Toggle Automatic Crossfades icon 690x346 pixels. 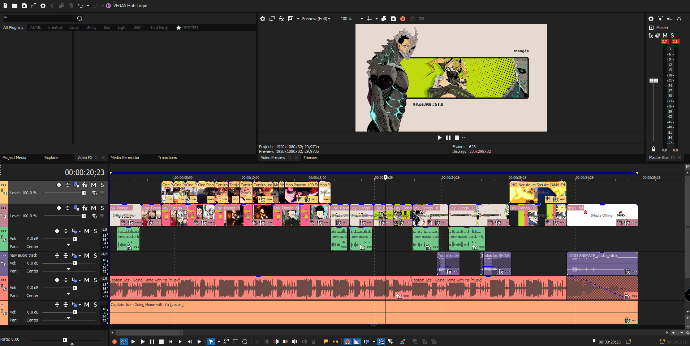coord(357,342)
